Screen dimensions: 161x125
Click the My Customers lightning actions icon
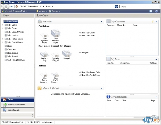[153, 22]
